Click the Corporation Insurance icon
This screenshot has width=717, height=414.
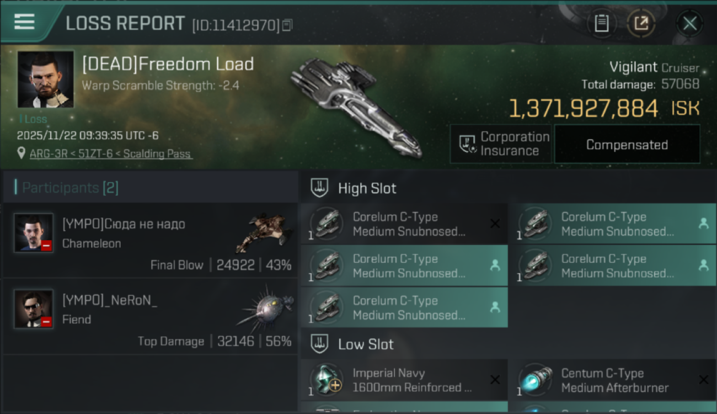[x=468, y=144]
